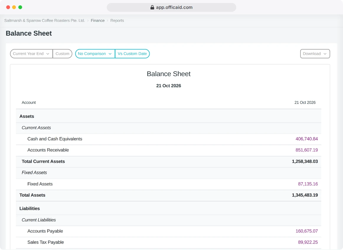Open Cash and Cash Equivalents amount 406,740.84

(306, 139)
